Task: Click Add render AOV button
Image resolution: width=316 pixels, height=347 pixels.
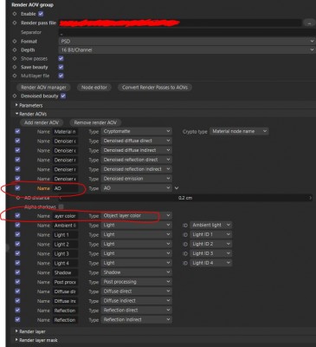Action: pos(42,122)
